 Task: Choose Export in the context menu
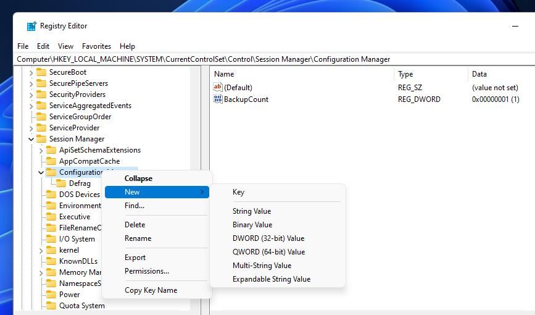(157, 258)
